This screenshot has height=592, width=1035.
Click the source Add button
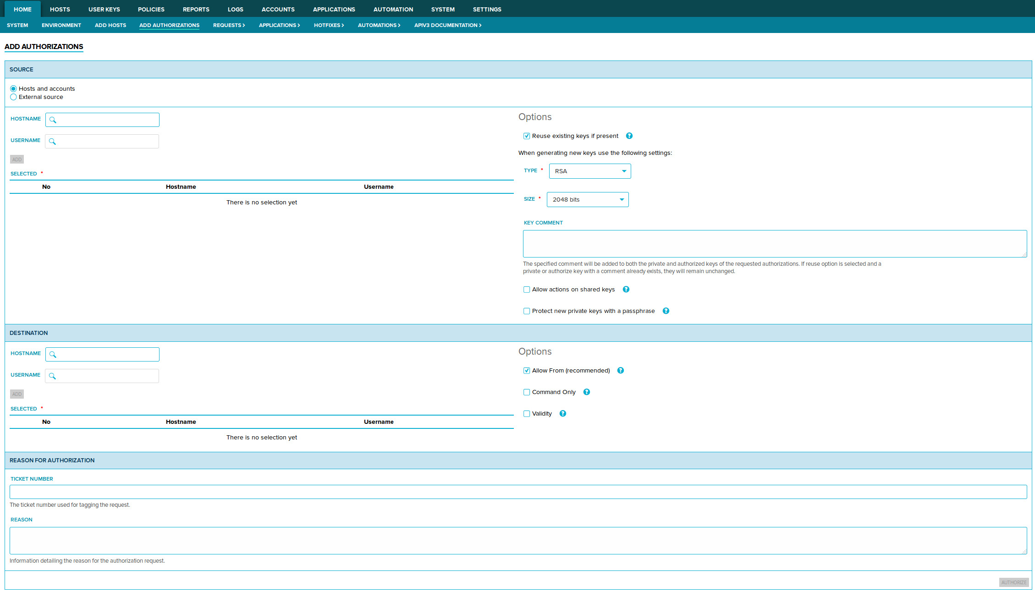(x=17, y=159)
